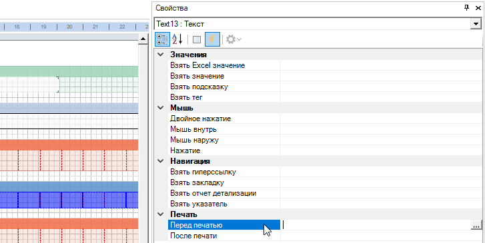Switch to Categorized view in Properties toolbar

click(x=162, y=39)
